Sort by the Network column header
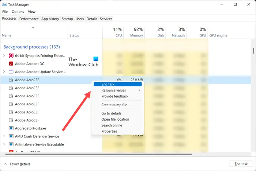The image size is (256, 171). (x=176, y=32)
